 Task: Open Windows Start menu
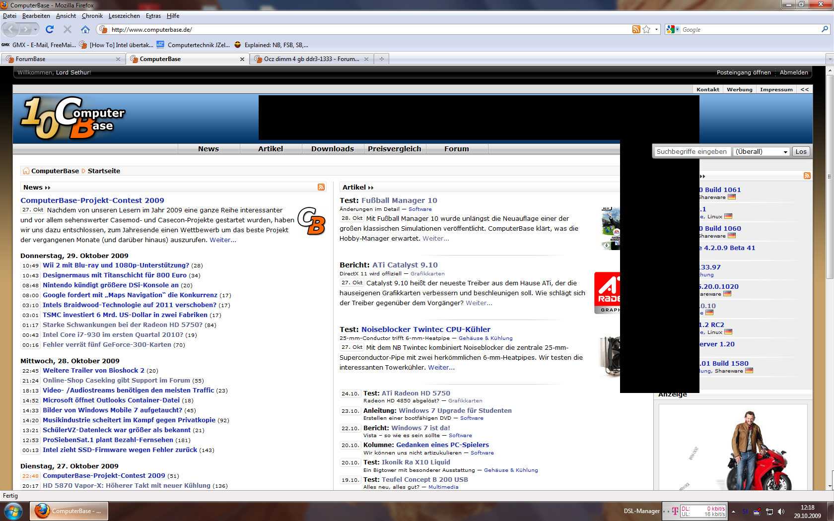pyautogui.click(x=13, y=511)
